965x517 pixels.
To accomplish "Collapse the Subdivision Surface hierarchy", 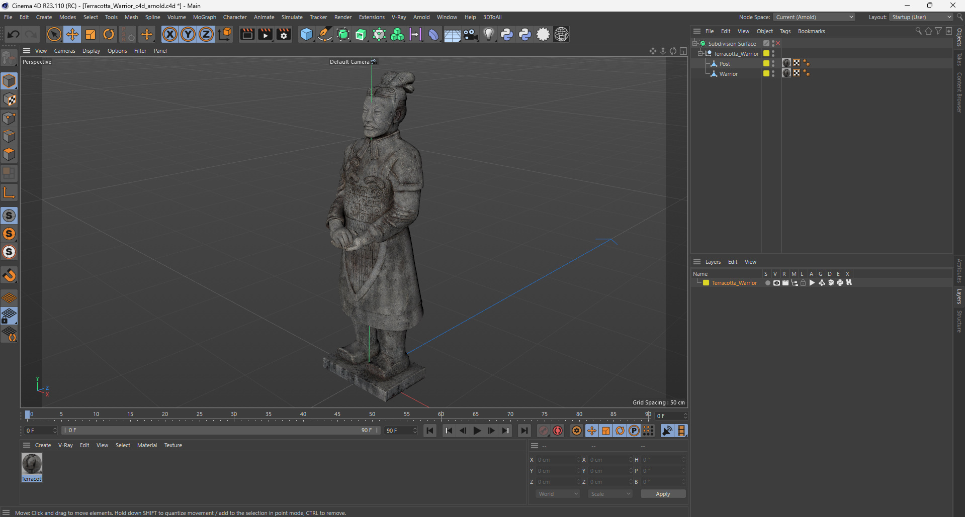I will [x=695, y=44].
